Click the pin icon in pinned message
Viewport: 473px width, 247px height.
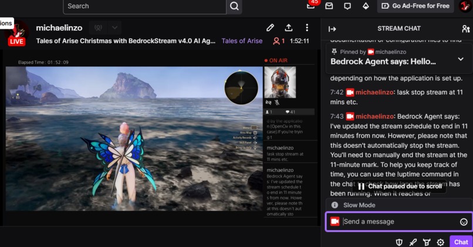[x=334, y=52]
